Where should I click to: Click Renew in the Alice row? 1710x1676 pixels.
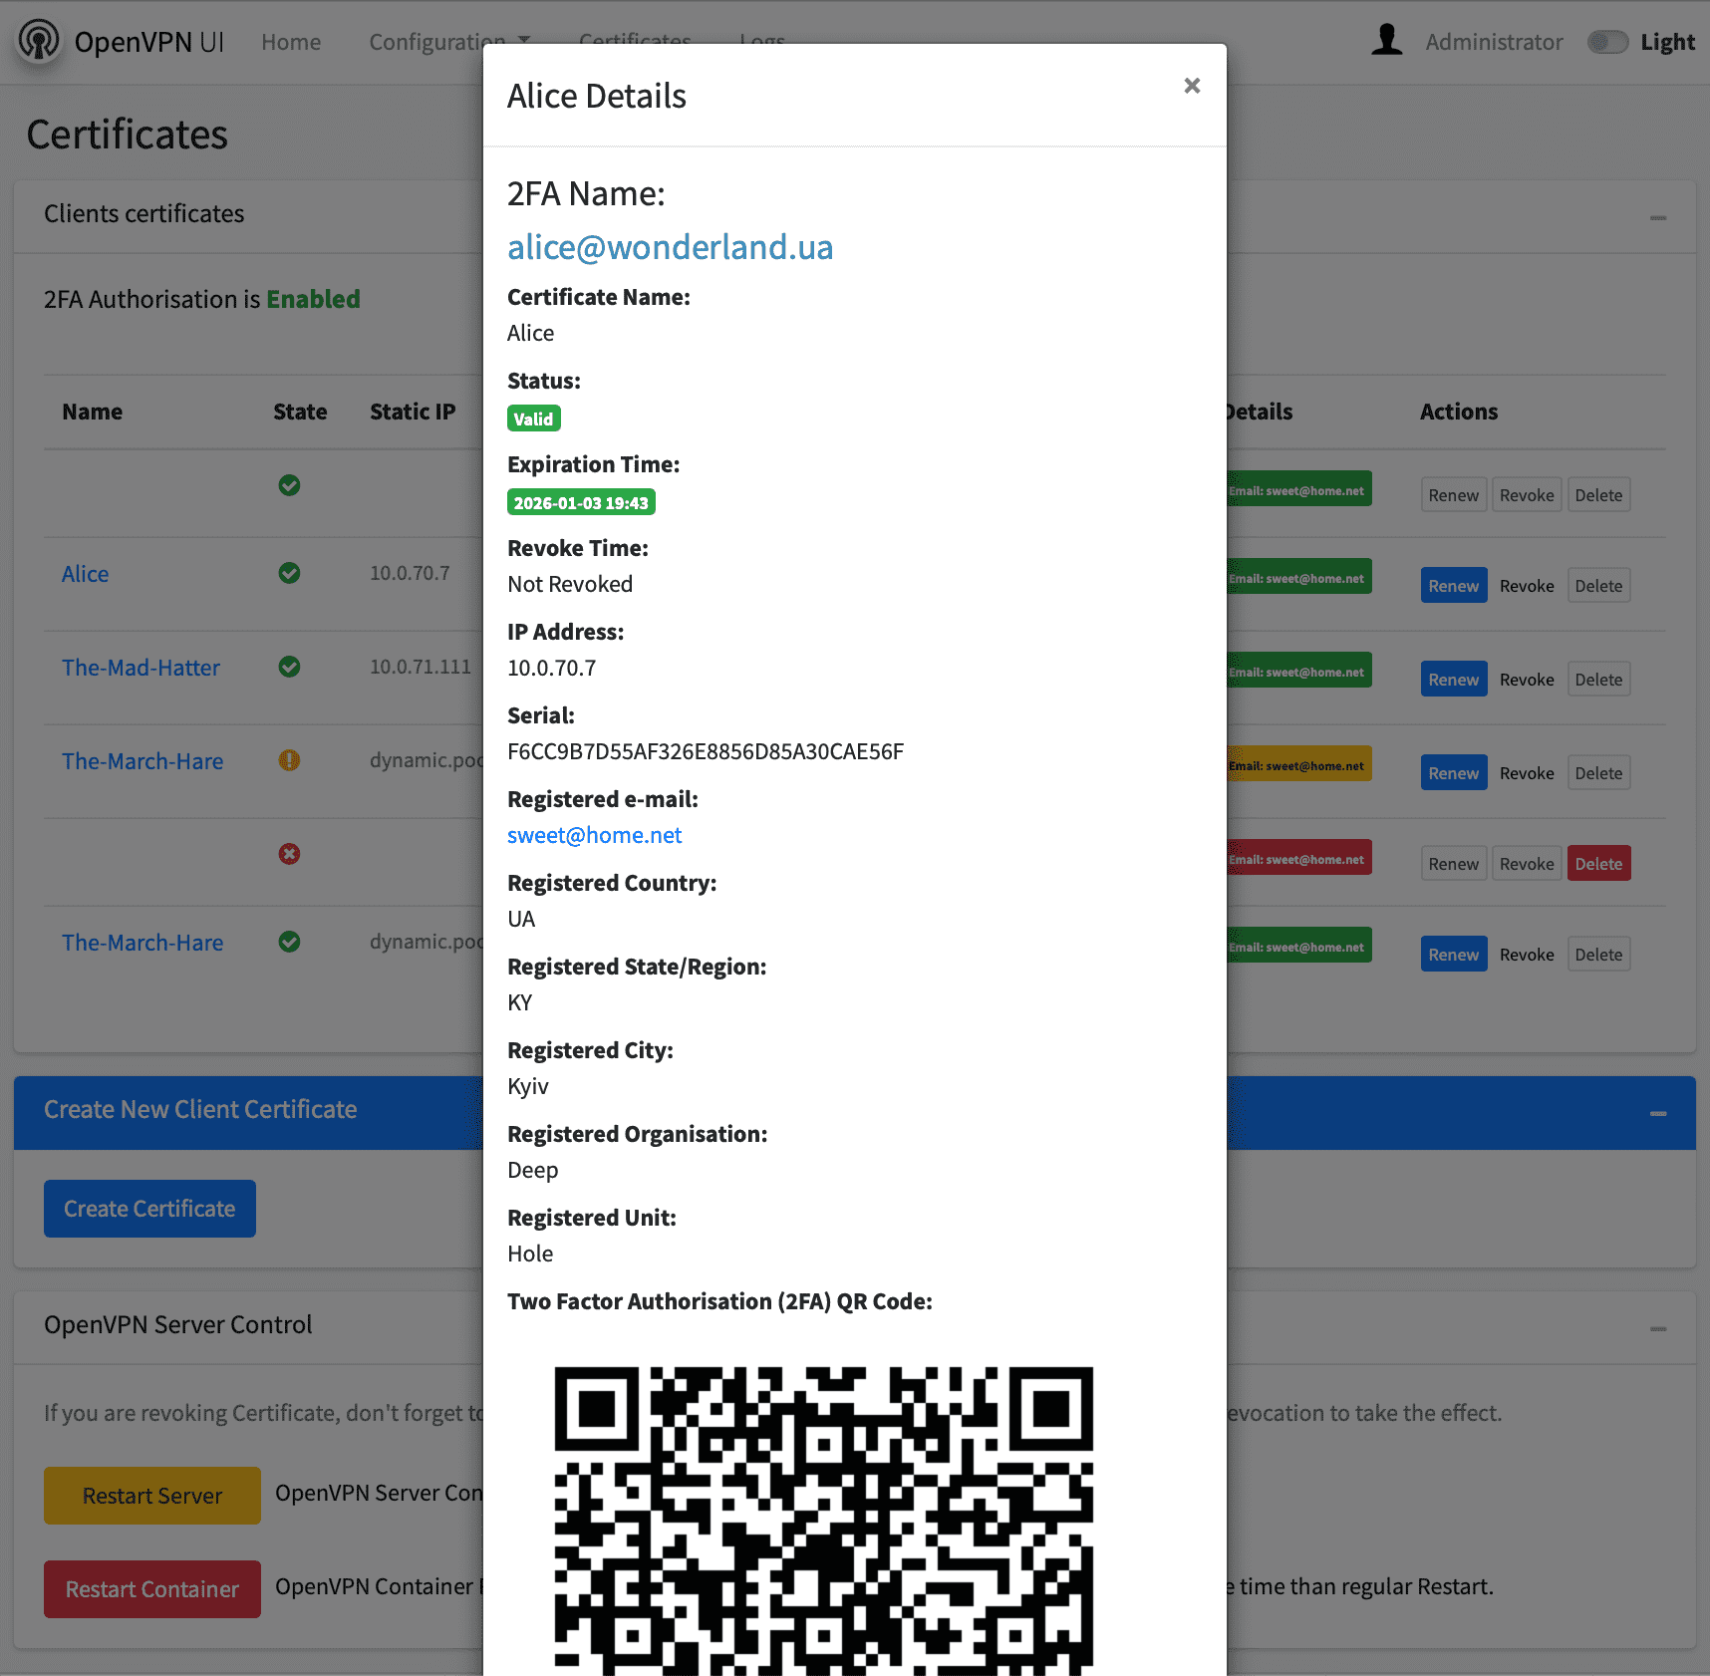pos(1453,586)
